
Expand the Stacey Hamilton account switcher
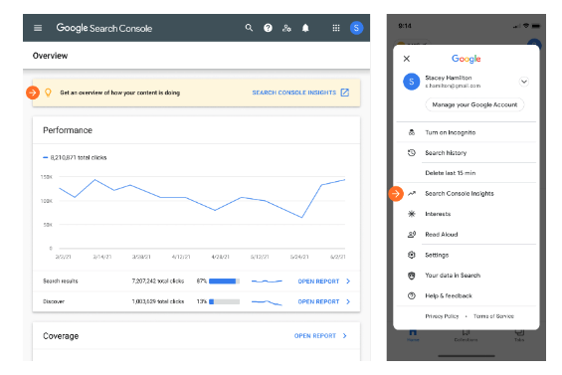523,82
